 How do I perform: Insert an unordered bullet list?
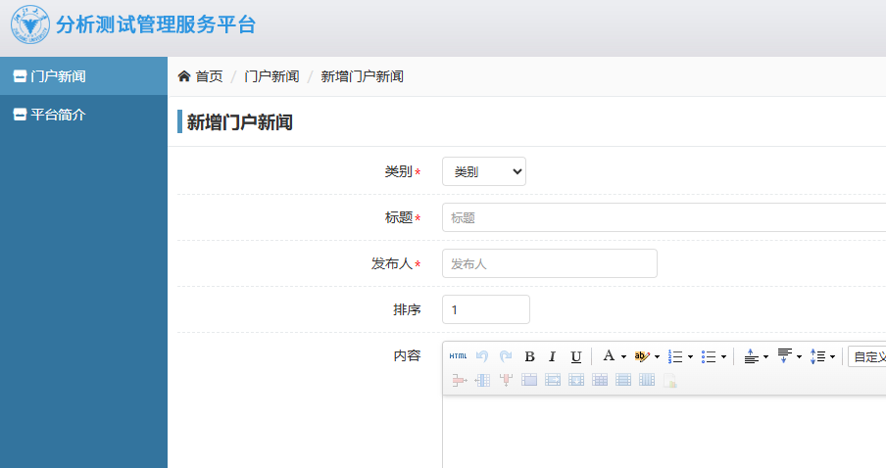point(708,356)
